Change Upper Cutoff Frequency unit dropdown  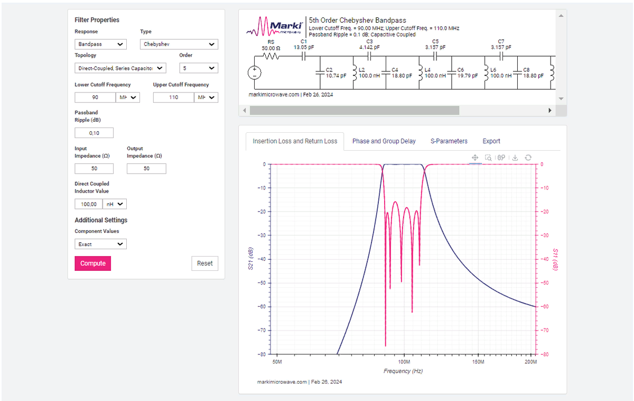point(206,97)
